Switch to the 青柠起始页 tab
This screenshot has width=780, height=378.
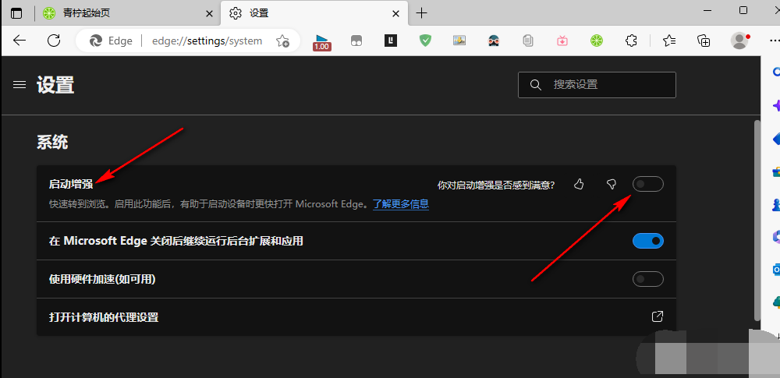(127, 13)
